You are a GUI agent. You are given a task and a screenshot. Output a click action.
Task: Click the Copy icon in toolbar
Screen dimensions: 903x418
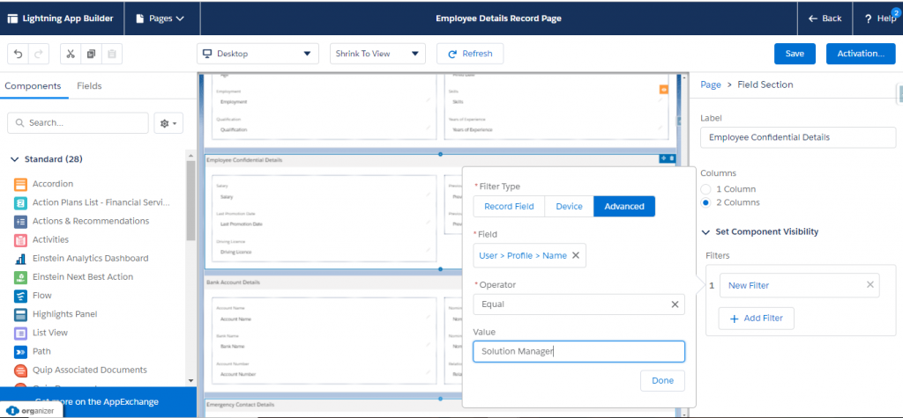(x=91, y=54)
